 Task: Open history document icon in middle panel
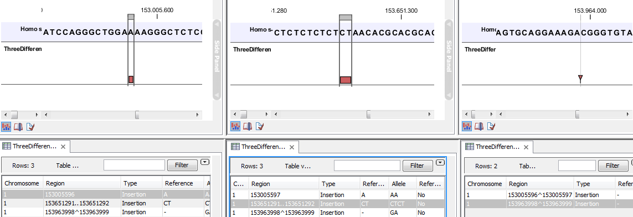[x=260, y=127]
